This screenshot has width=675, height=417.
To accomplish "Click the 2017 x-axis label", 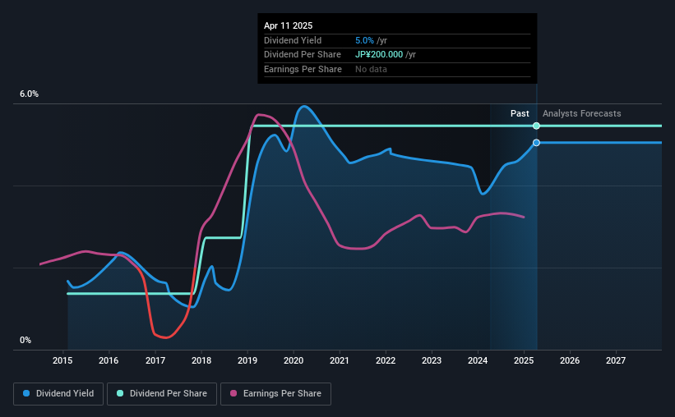I will coord(155,360).
